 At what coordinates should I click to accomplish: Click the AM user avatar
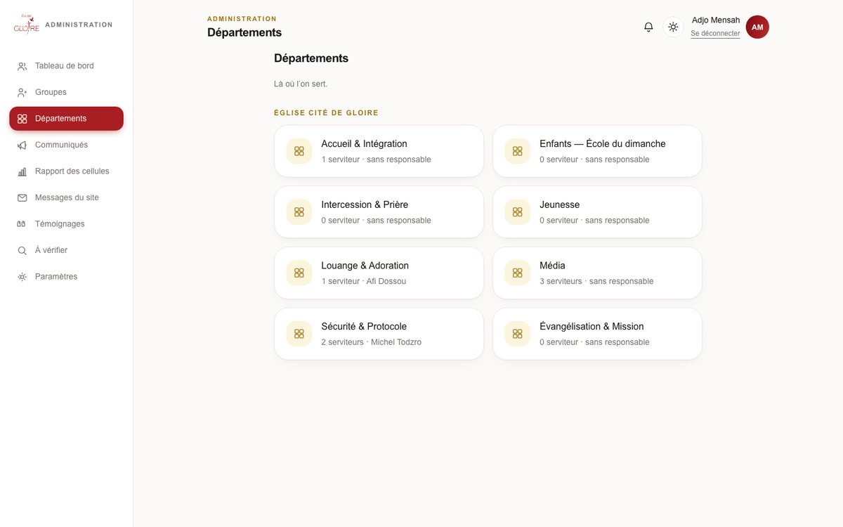(x=757, y=27)
